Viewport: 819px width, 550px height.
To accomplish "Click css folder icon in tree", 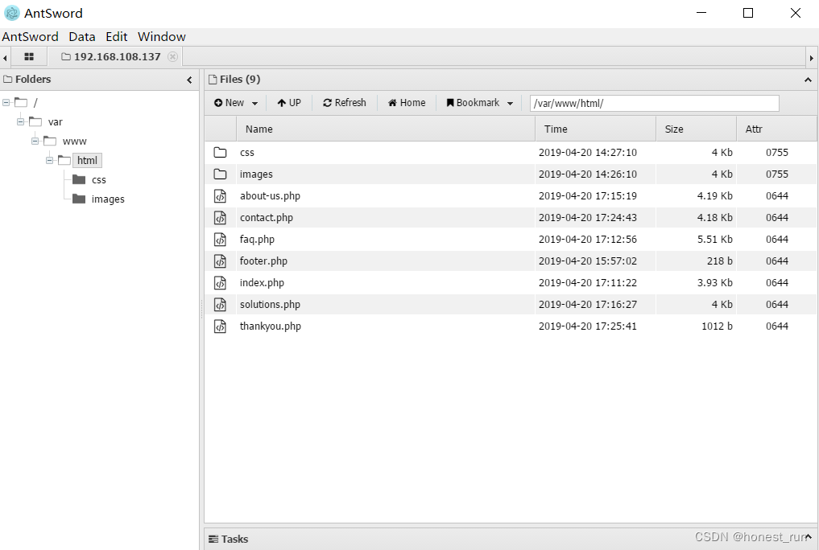I will click(79, 179).
